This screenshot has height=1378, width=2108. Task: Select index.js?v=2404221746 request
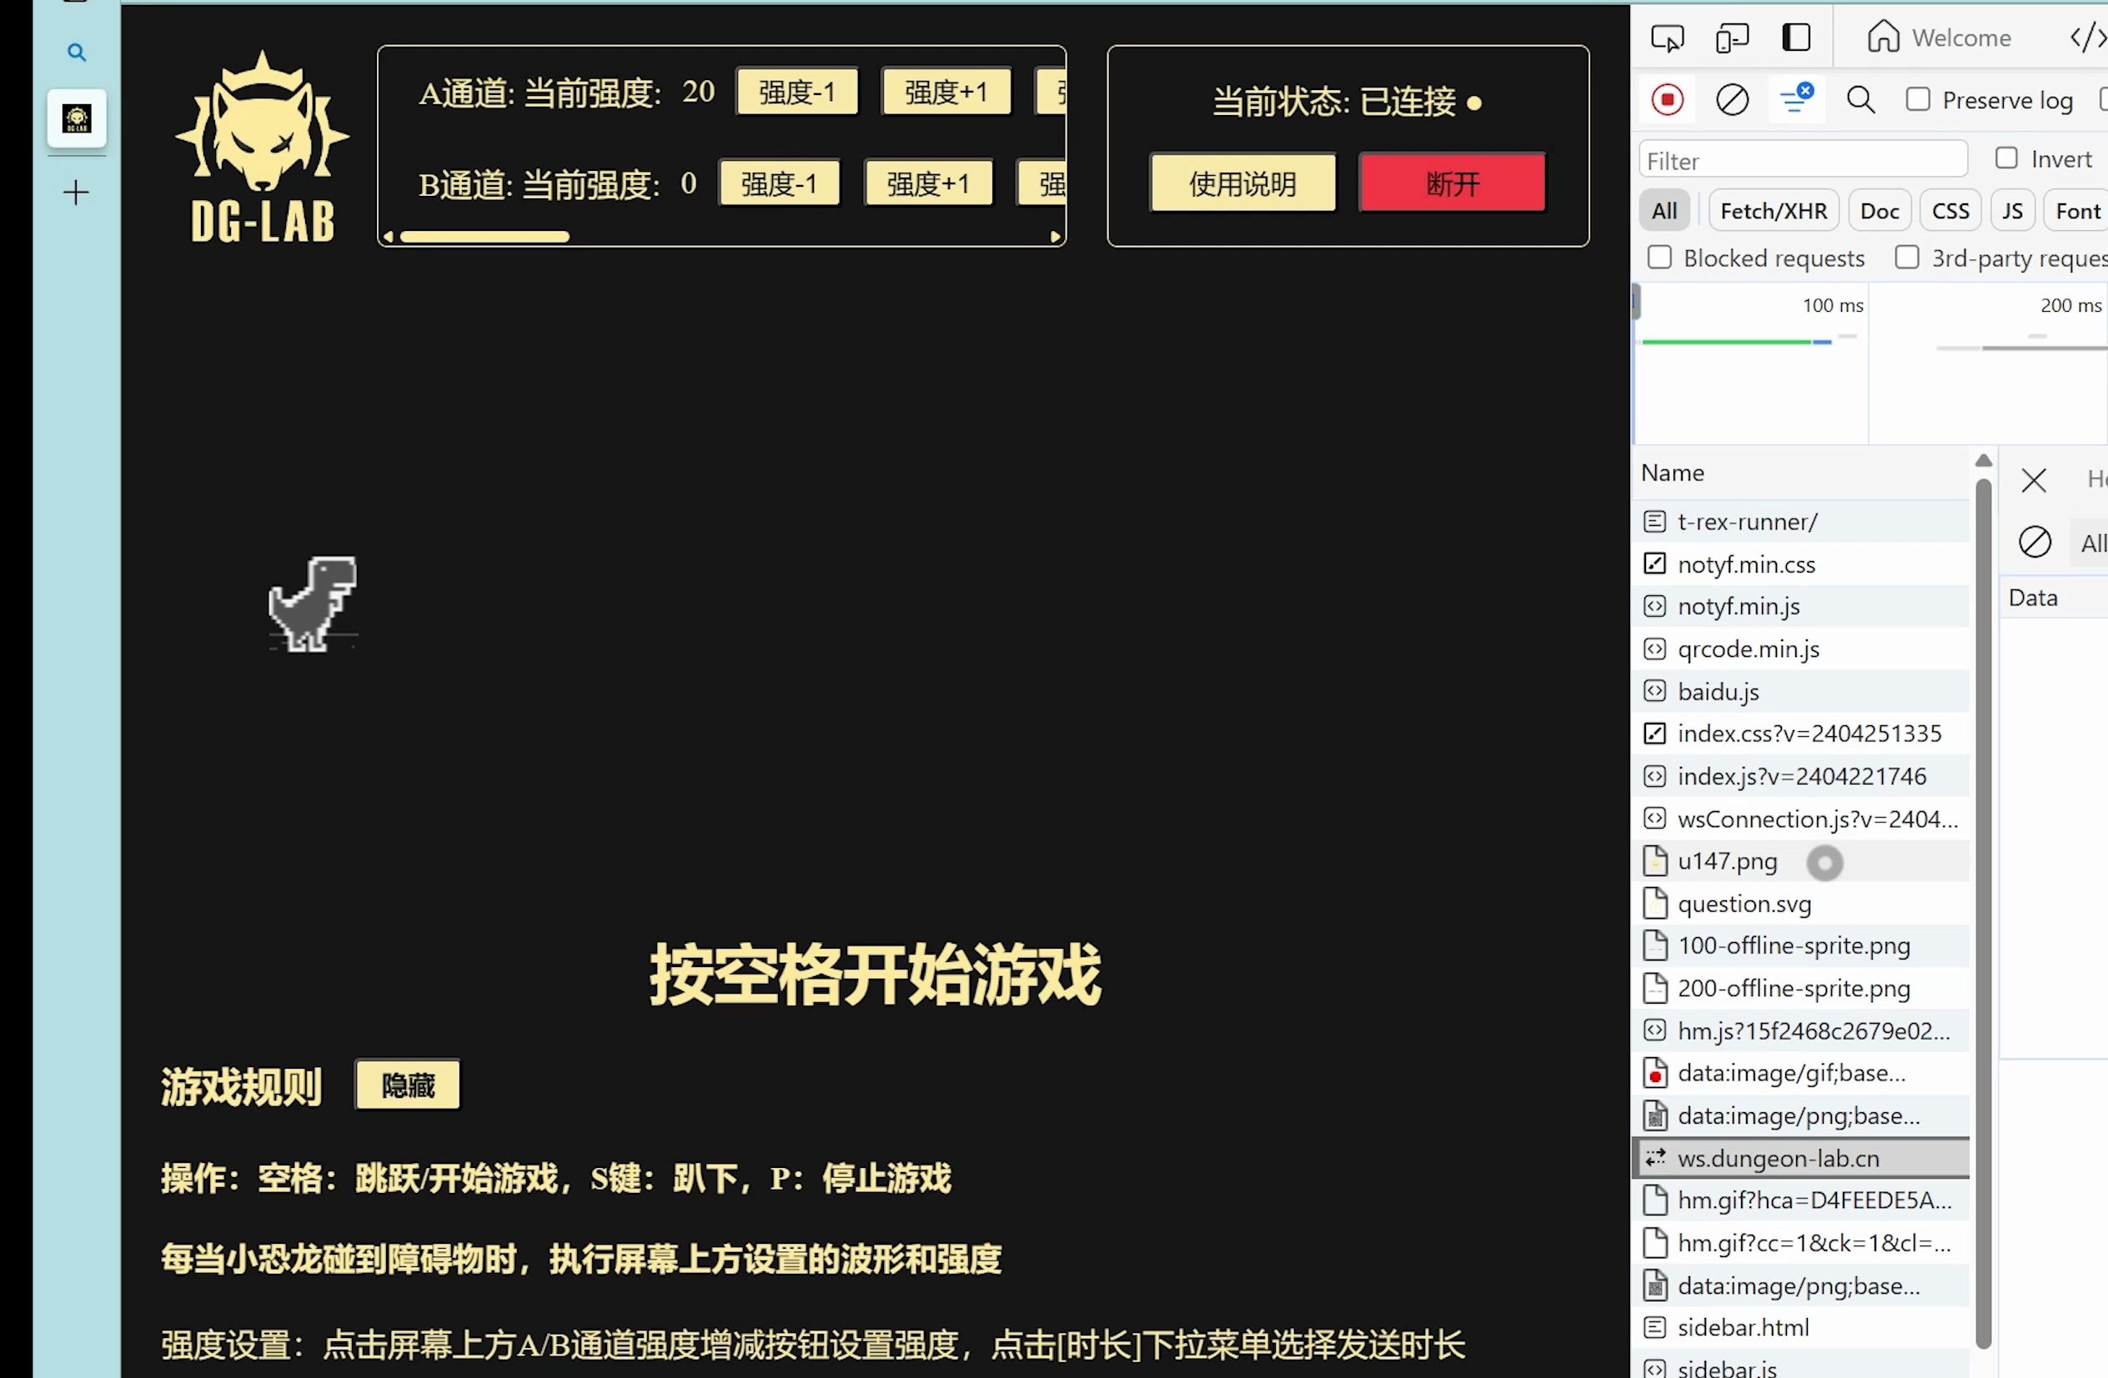[1800, 776]
